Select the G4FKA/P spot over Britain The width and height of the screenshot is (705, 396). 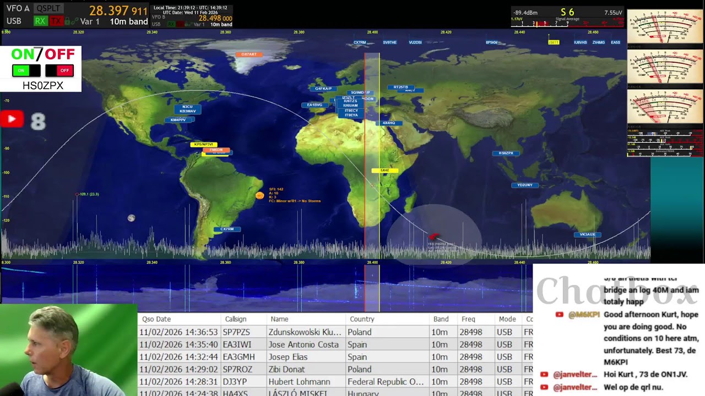tap(323, 89)
